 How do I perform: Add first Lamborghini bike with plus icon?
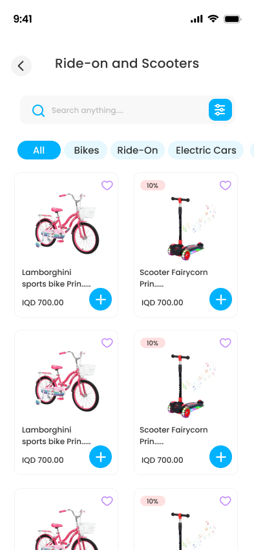coord(100,299)
